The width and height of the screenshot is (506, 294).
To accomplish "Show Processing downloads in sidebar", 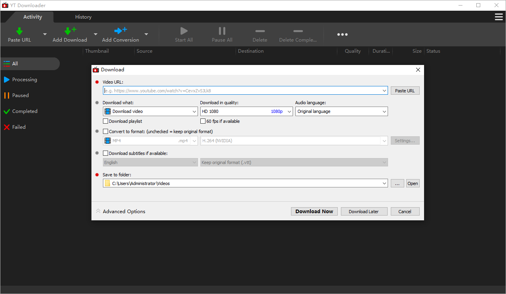I will [25, 80].
